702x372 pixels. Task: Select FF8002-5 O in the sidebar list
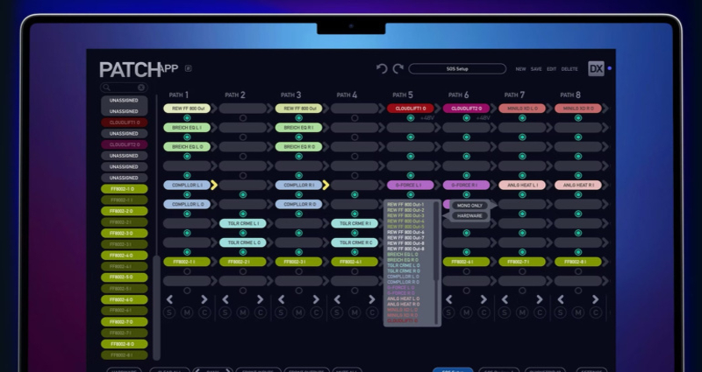(x=124, y=277)
